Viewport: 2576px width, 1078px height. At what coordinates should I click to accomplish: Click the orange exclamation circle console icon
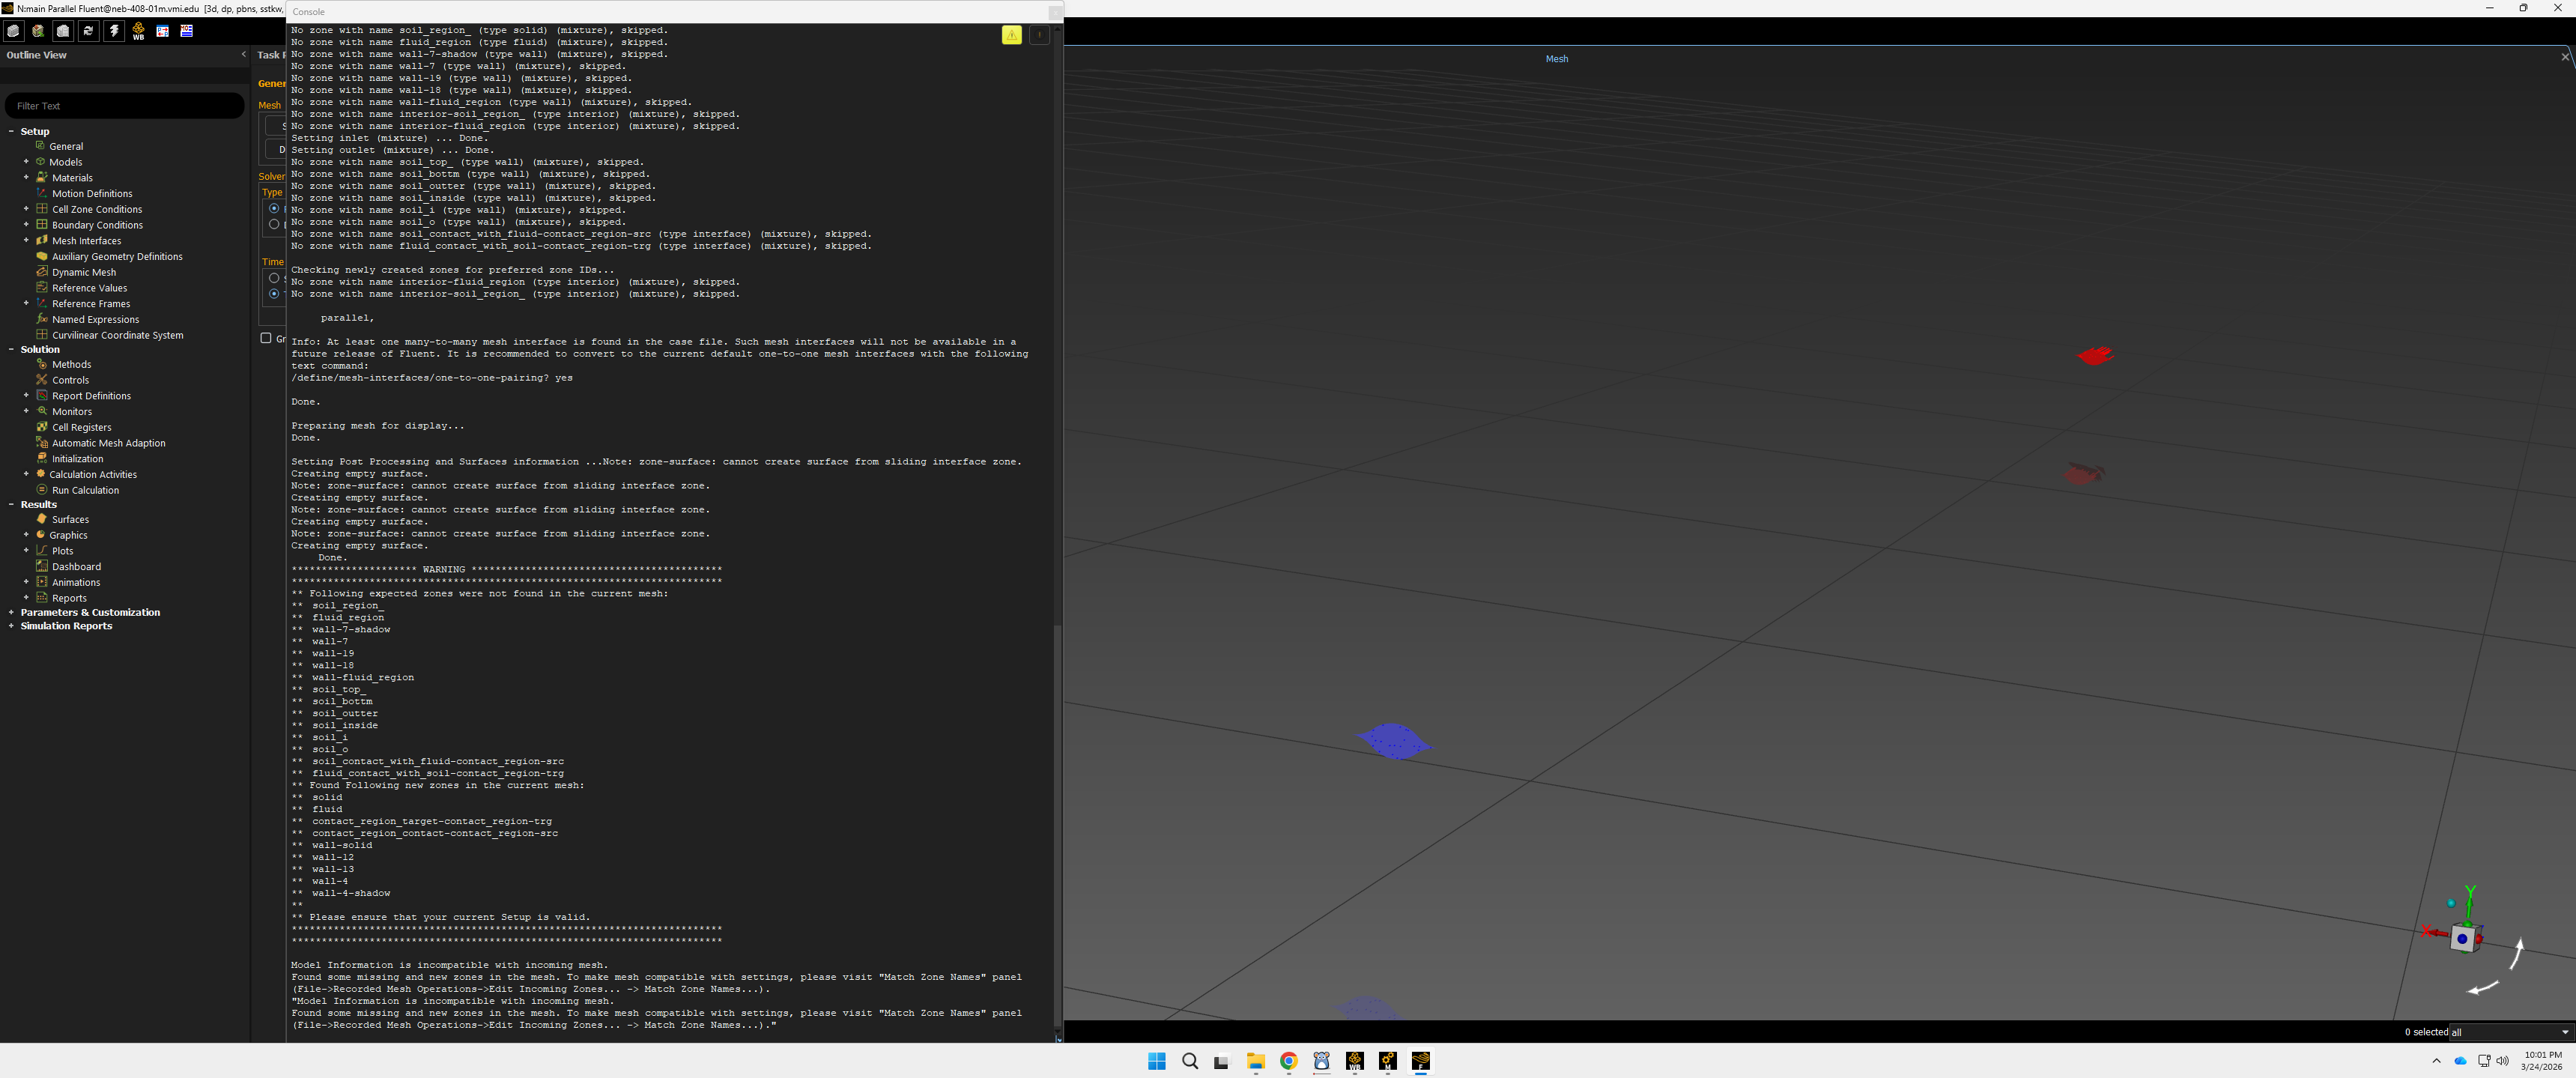1039,35
